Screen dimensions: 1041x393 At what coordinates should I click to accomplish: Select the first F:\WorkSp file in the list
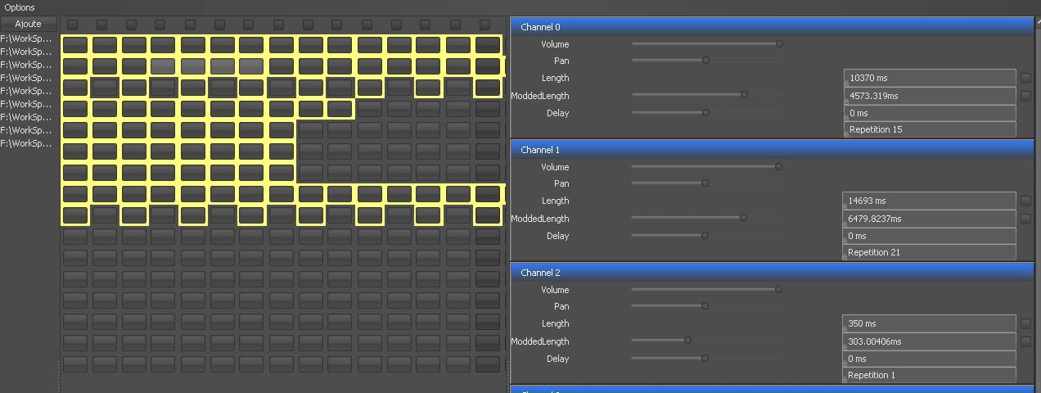pyautogui.click(x=27, y=38)
